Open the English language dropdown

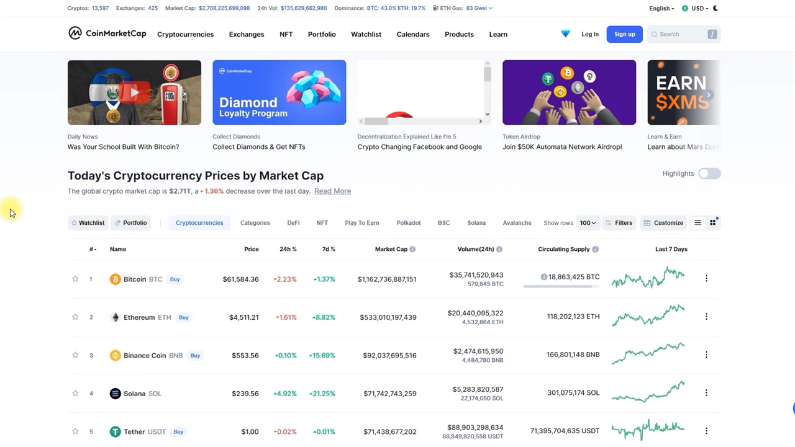[661, 8]
